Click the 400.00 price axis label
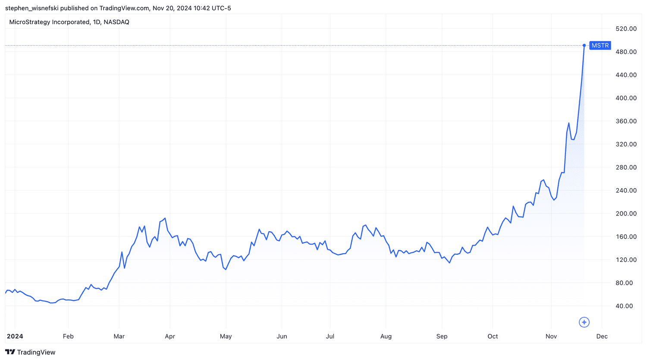 (x=626, y=98)
